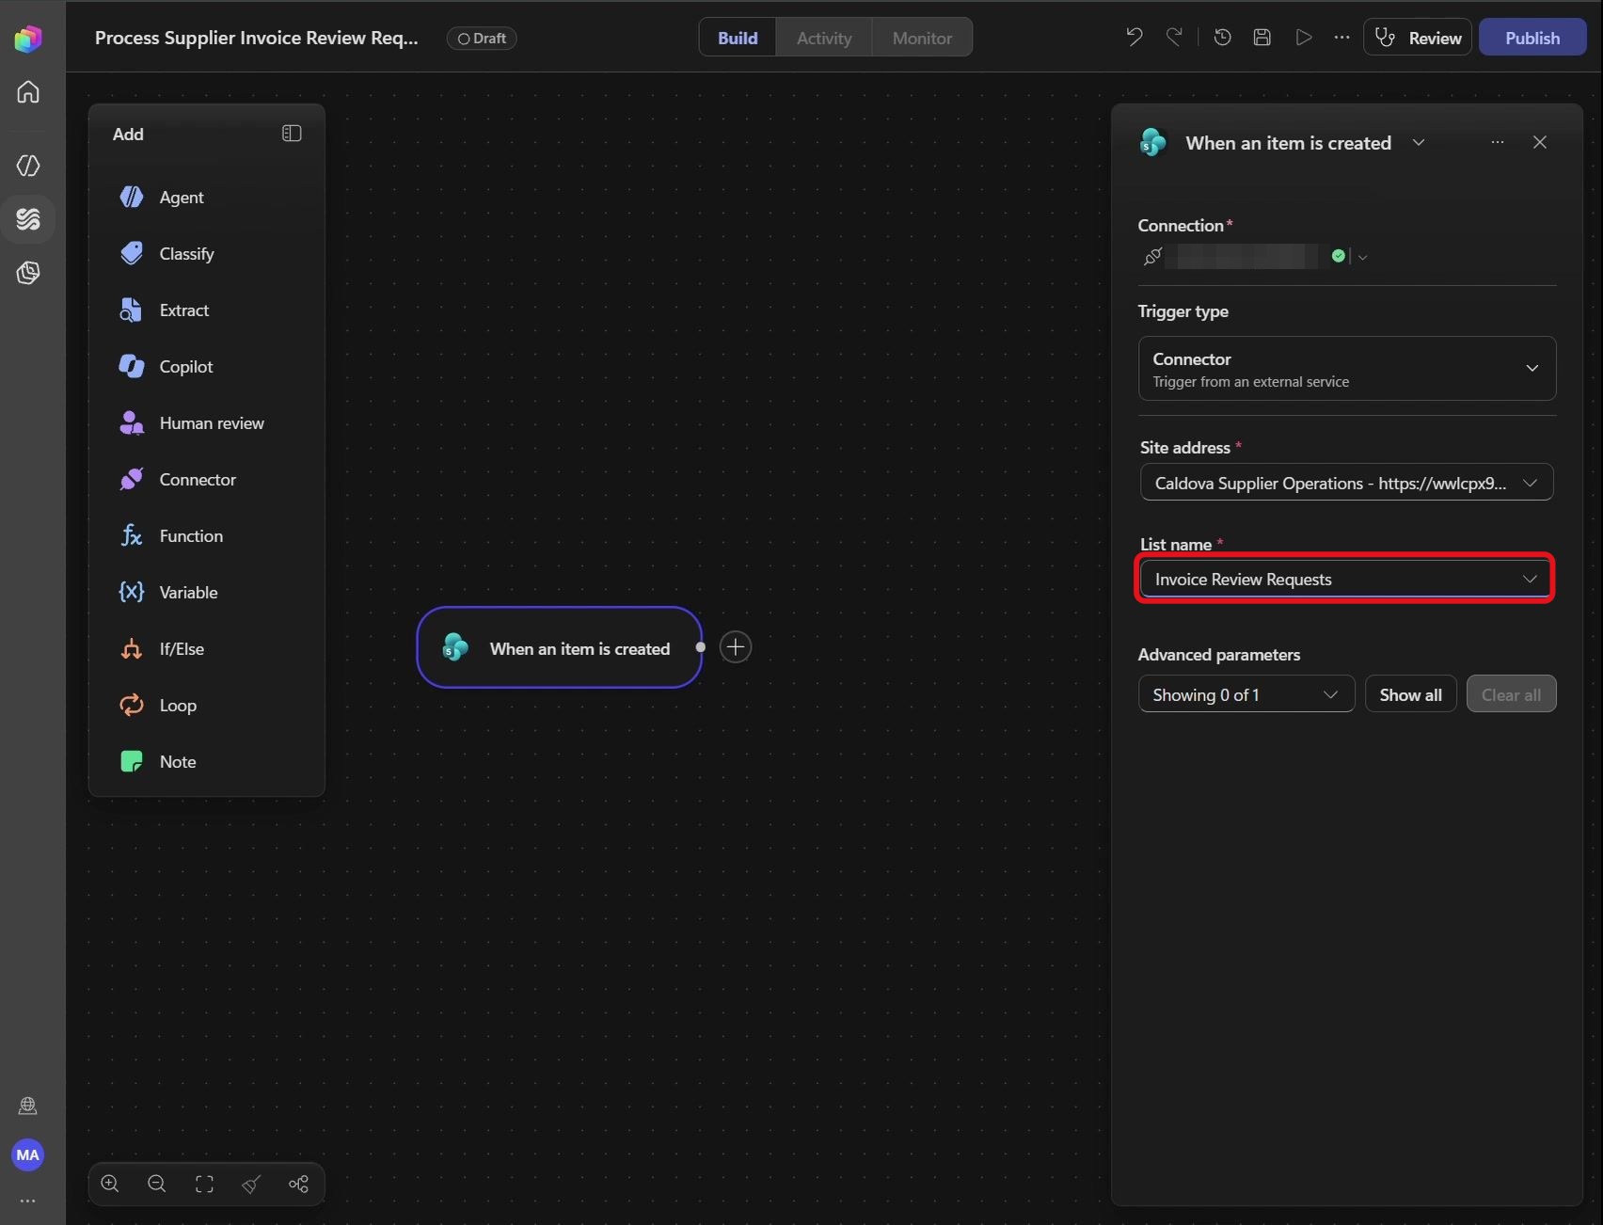The height and width of the screenshot is (1225, 1603).
Task: Expand the Connection dropdown chevron
Action: coord(1362,257)
